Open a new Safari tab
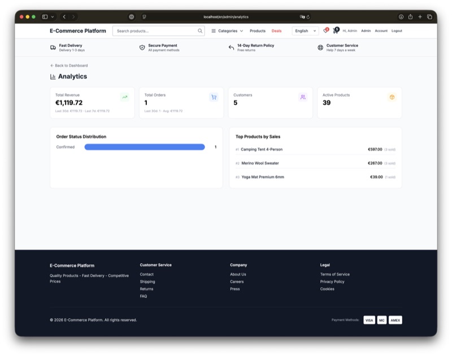This screenshot has width=452, height=356. [x=420, y=17]
